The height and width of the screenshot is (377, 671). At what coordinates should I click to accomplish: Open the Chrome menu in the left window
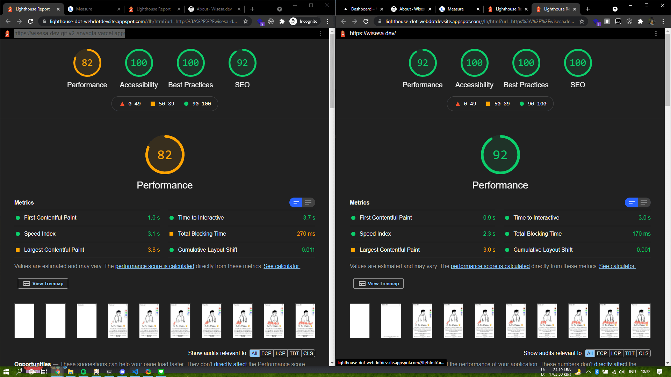327,21
